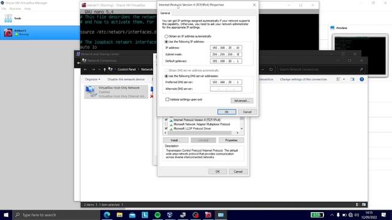Image resolution: width=392 pixels, height=220 pixels.
Task: Click Control Panel in address breadcrumb
Action: [x=127, y=69]
